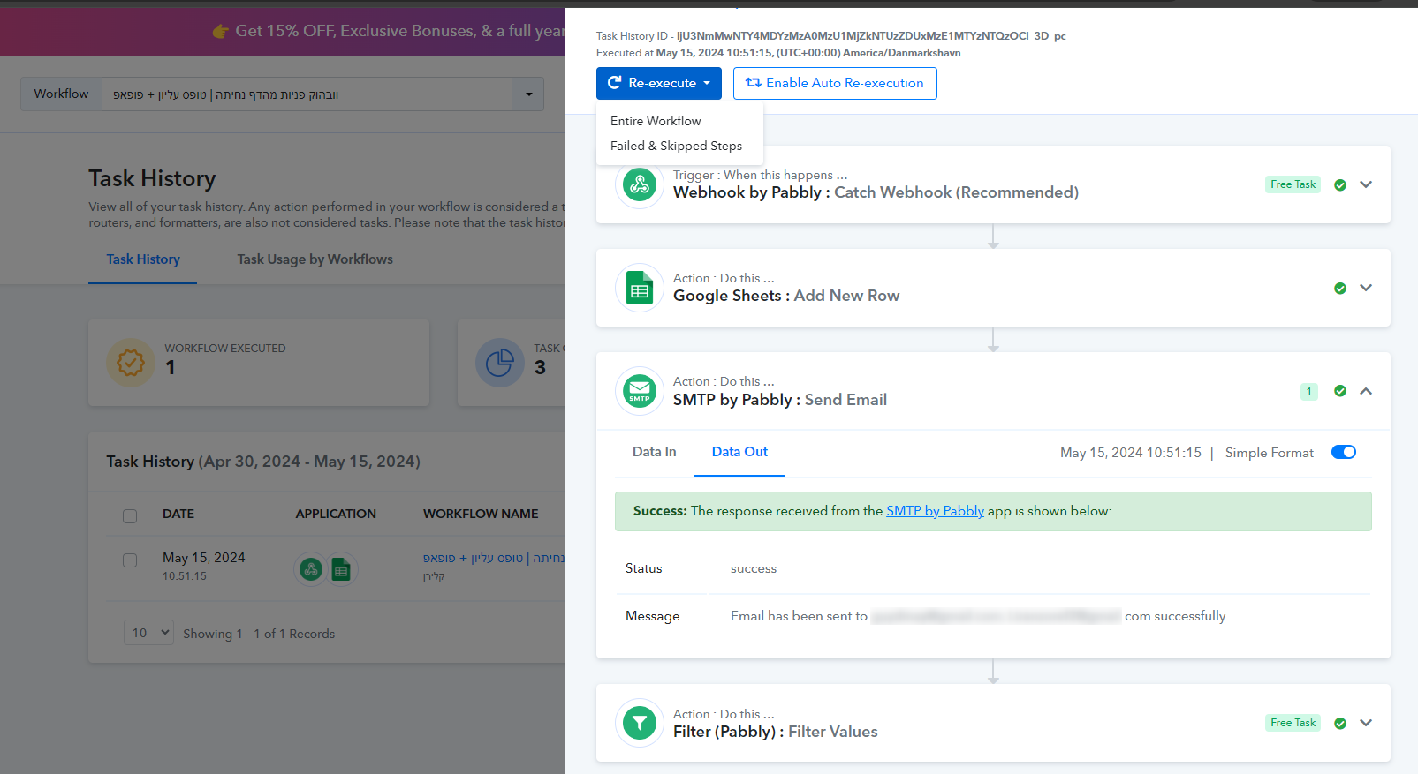The width and height of the screenshot is (1418, 774).
Task: Click the SMTP by Pabbly step icon
Action: click(x=640, y=391)
